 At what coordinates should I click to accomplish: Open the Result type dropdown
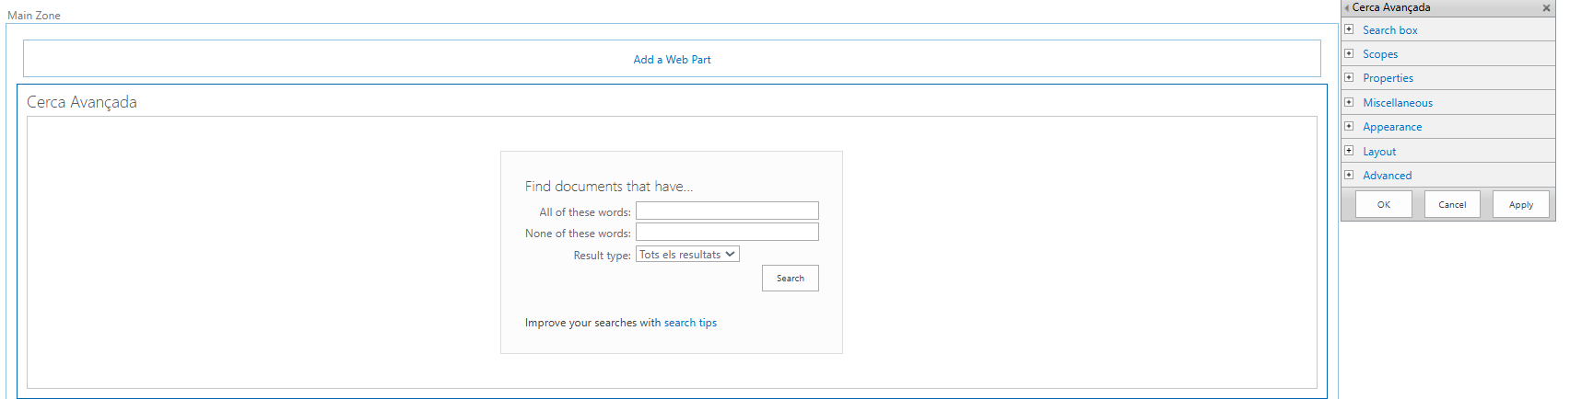pos(687,255)
